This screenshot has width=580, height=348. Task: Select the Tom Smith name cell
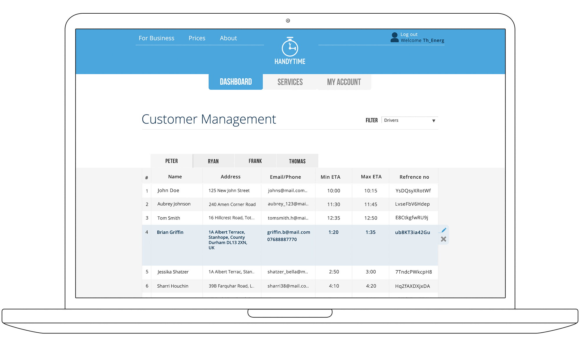[168, 218]
